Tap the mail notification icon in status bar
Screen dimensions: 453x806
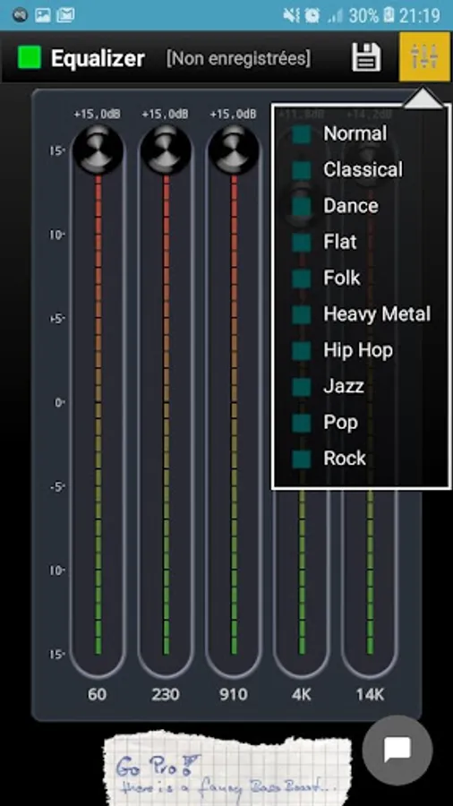(x=65, y=15)
